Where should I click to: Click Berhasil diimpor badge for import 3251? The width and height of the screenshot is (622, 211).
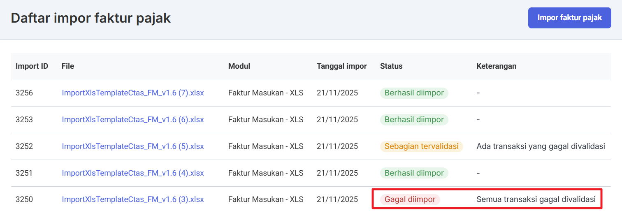pyautogui.click(x=414, y=173)
